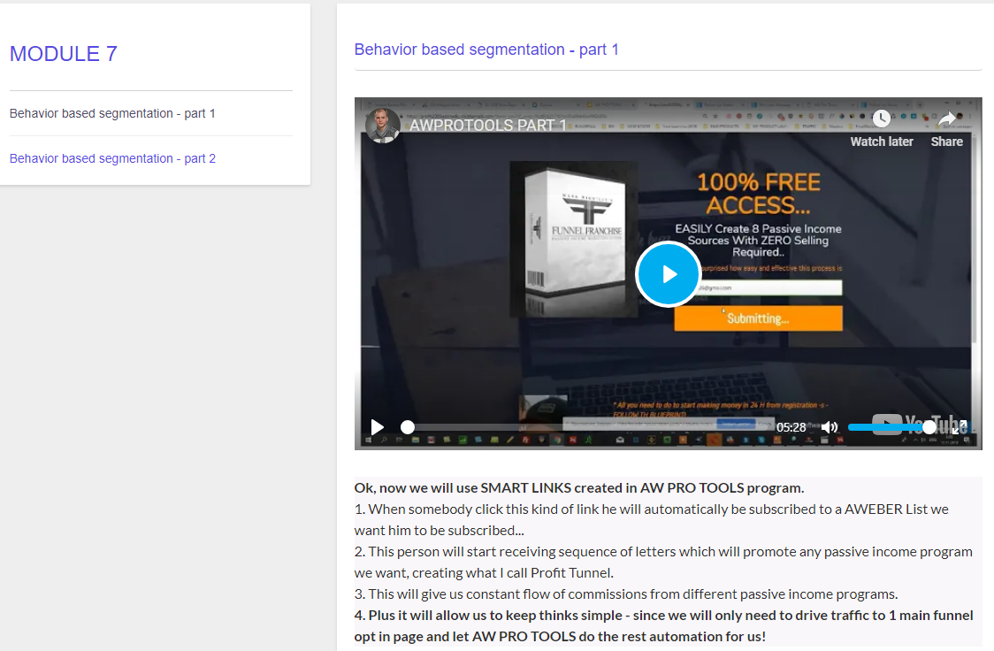Adjust the blue volume slider
This screenshot has width=994, height=651.
pos(892,427)
